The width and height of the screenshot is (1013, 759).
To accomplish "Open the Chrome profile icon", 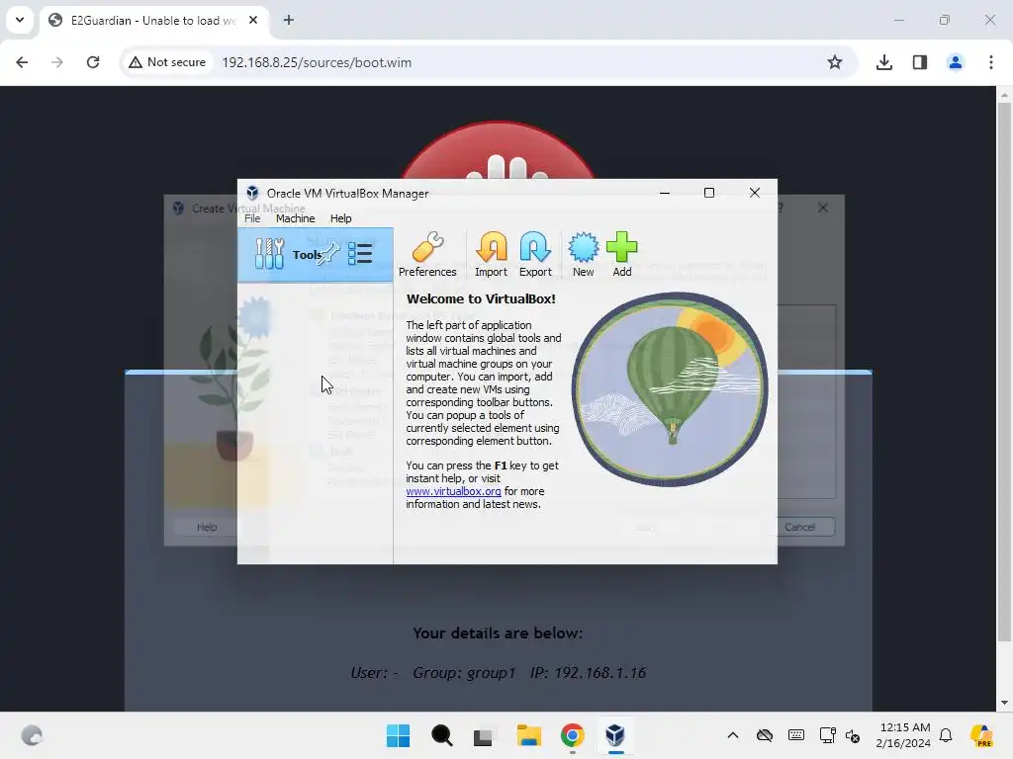I will point(956,62).
